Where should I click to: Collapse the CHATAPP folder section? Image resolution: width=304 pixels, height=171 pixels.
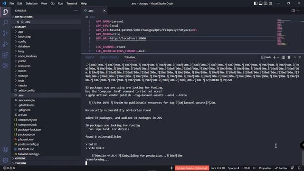click(x=46, y=27)
